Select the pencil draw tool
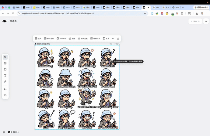Viewport: 210px width, 136px height. pyautogui.click(x=5, y=82)
